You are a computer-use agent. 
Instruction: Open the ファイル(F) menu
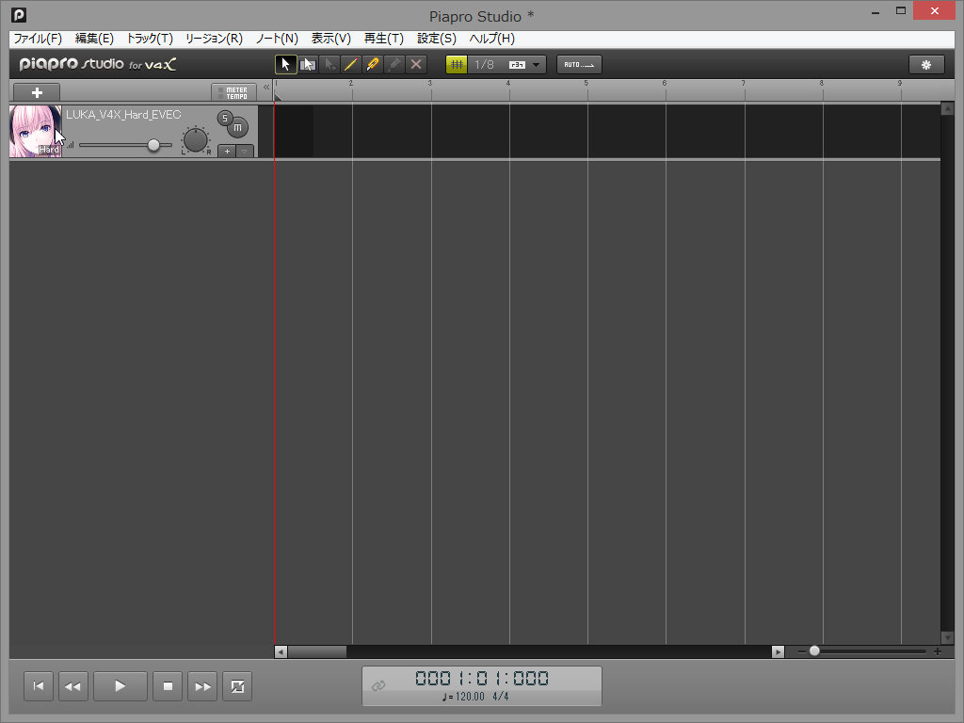pyautogui.click(x=38, y=39)
